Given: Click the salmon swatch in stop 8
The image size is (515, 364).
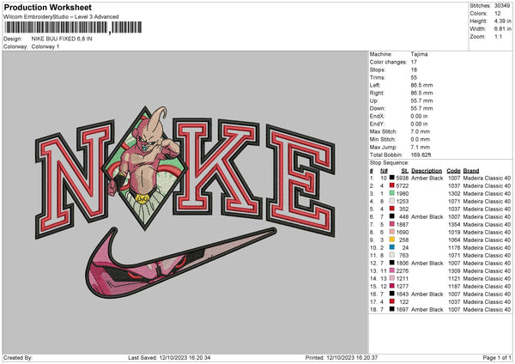Looking at the screenshot, I should pos(392,232).
